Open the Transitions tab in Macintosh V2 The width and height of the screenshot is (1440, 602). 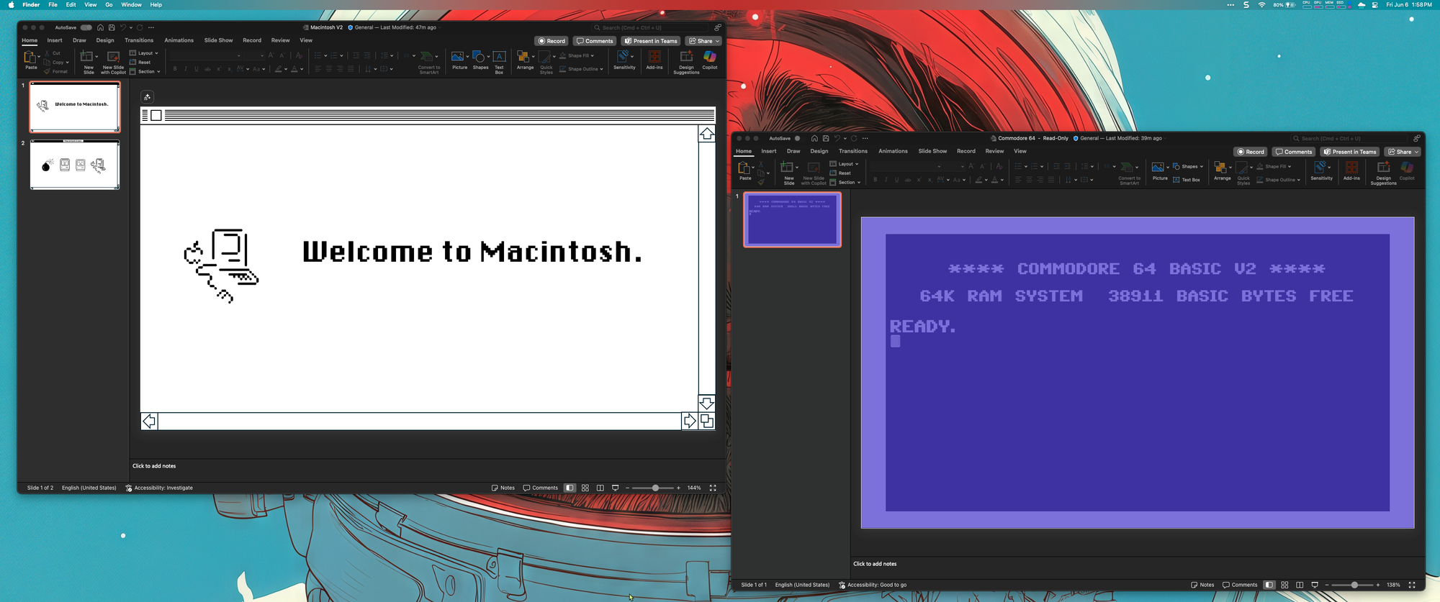[139, 40]
